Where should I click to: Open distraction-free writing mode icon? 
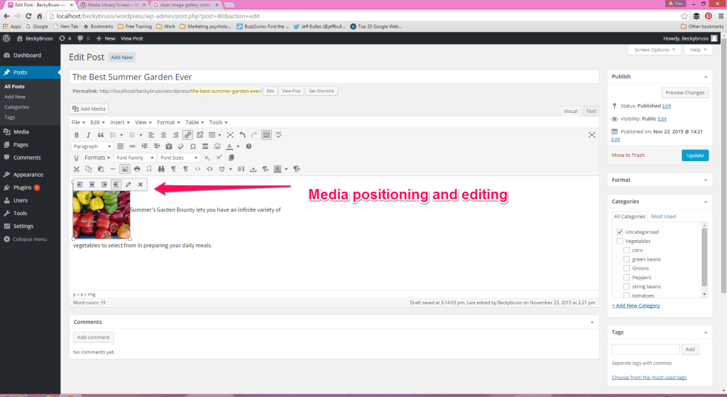pyautogui.click(x=591, y=135)
